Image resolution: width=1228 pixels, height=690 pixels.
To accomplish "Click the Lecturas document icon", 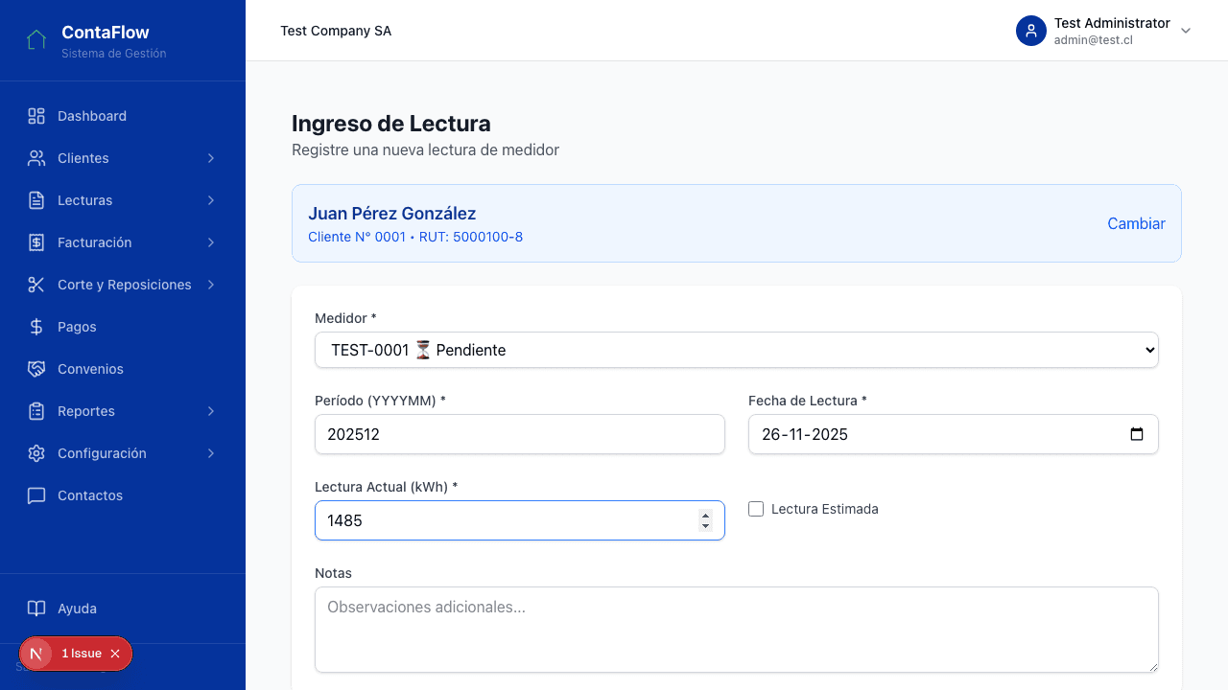I will 36,200.
